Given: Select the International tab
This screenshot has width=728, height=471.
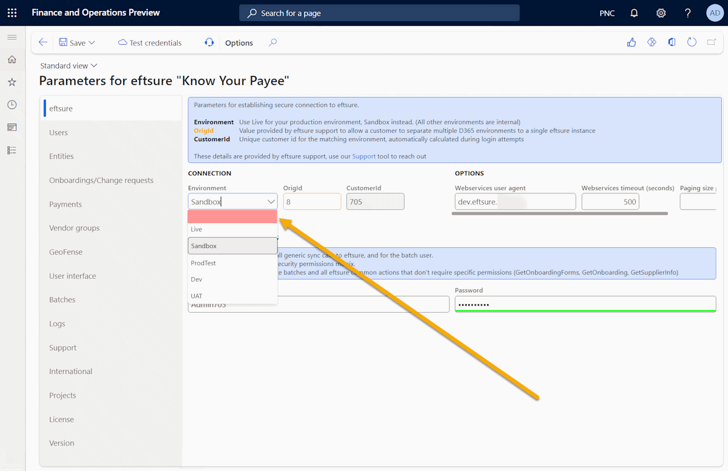Looking at the screenshot, I should (111, 372).
